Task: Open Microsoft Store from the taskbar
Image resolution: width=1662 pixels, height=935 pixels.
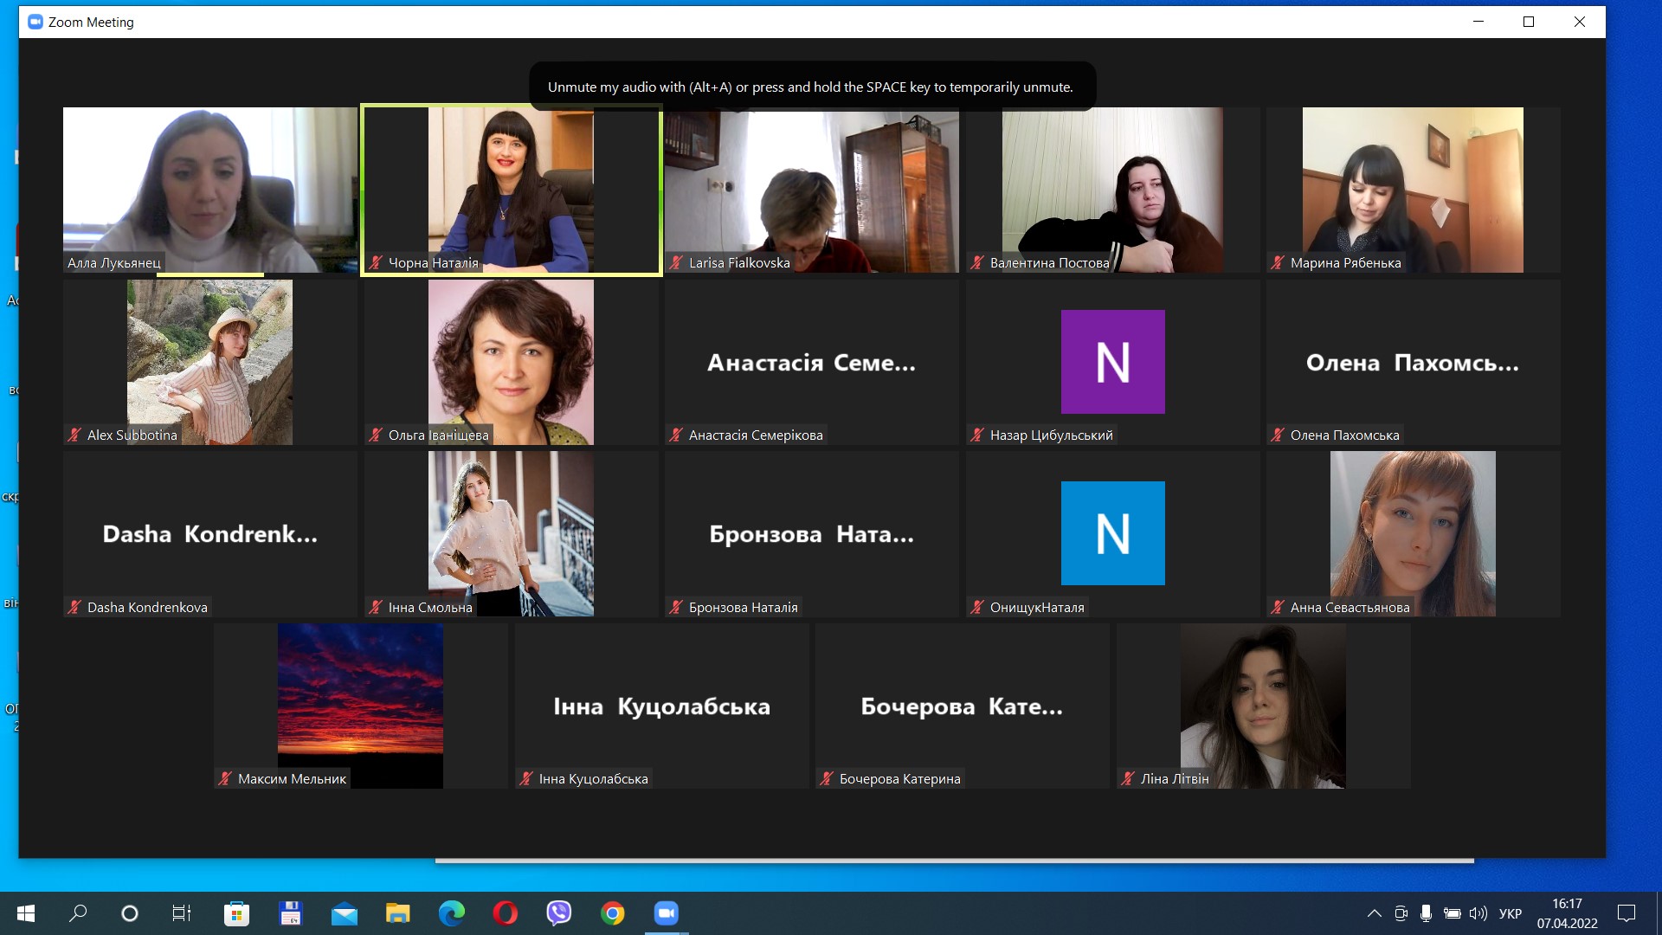Action: pyautogui.click(x=236, y=913)
